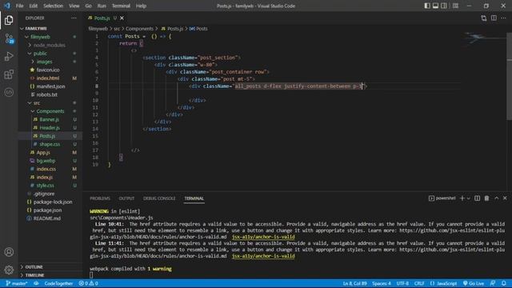Open the Explorer view in activity bar
Image resolution: width=512 pixels, height=288 pixels.
[x=9, y=20]
